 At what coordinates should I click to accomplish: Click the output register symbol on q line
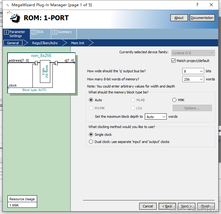pos(56,63)
